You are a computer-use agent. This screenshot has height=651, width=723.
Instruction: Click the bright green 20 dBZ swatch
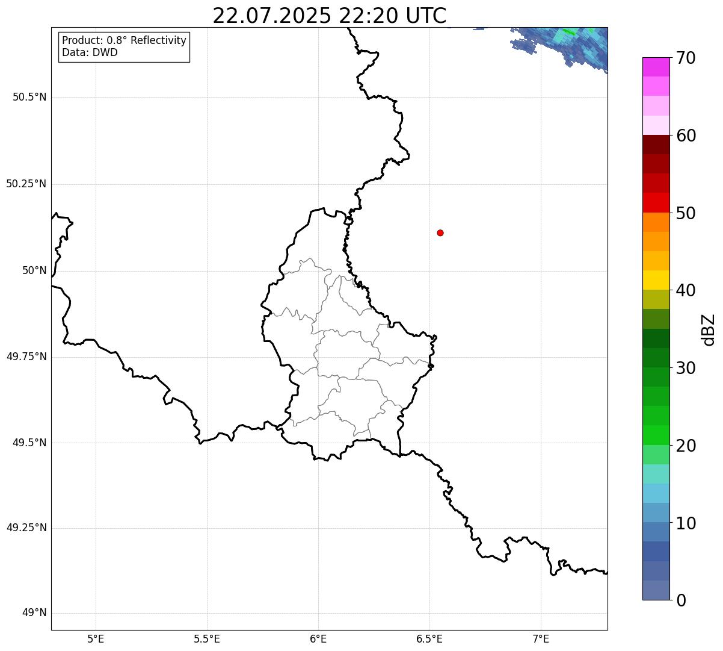point(656,435)
